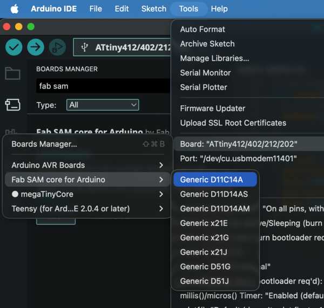The width and height of the screenshot is (324, 308).
Task: Select Generic D51J board
Action: point(215,281)
